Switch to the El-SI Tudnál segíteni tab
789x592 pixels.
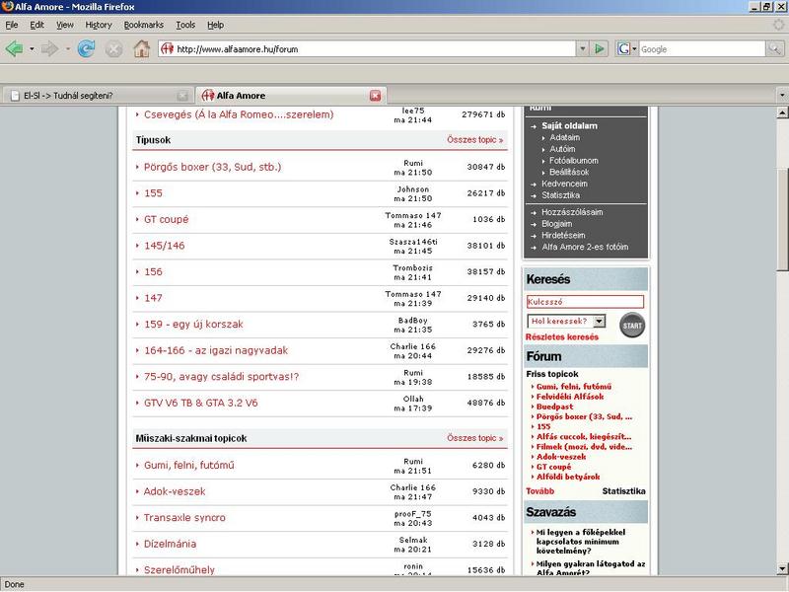pyautogui.click(x=98, y=96)
